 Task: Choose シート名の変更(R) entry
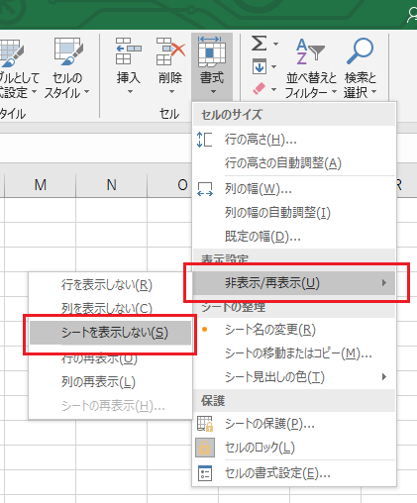click(x=294, y=330)
